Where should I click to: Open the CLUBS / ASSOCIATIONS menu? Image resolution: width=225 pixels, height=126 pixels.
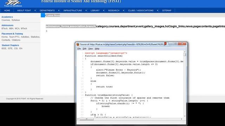[141, 10]
